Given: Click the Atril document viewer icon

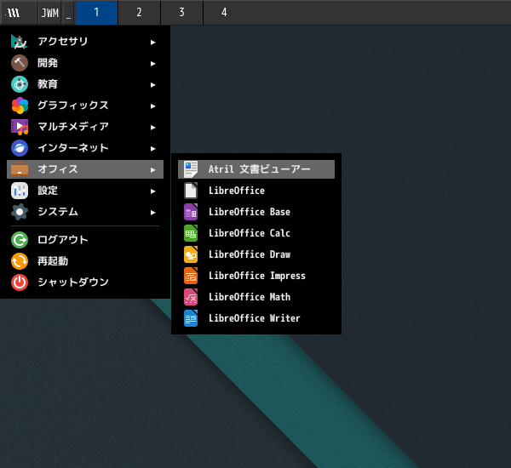Looking at the screenshot, I should (x=191, y=169).
